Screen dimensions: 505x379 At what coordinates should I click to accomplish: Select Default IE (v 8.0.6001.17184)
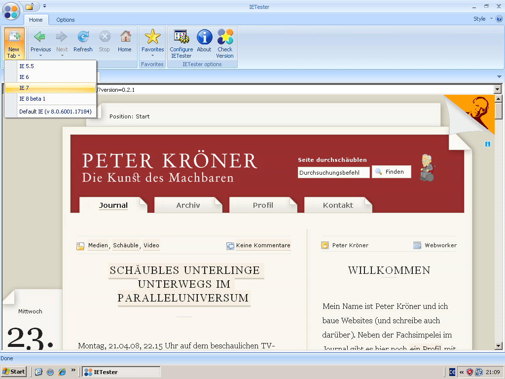point(51,112)
